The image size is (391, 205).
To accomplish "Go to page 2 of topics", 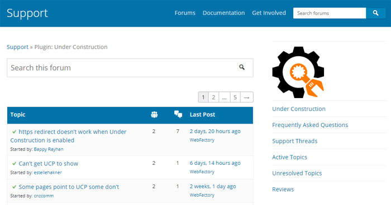I will 213,97.
